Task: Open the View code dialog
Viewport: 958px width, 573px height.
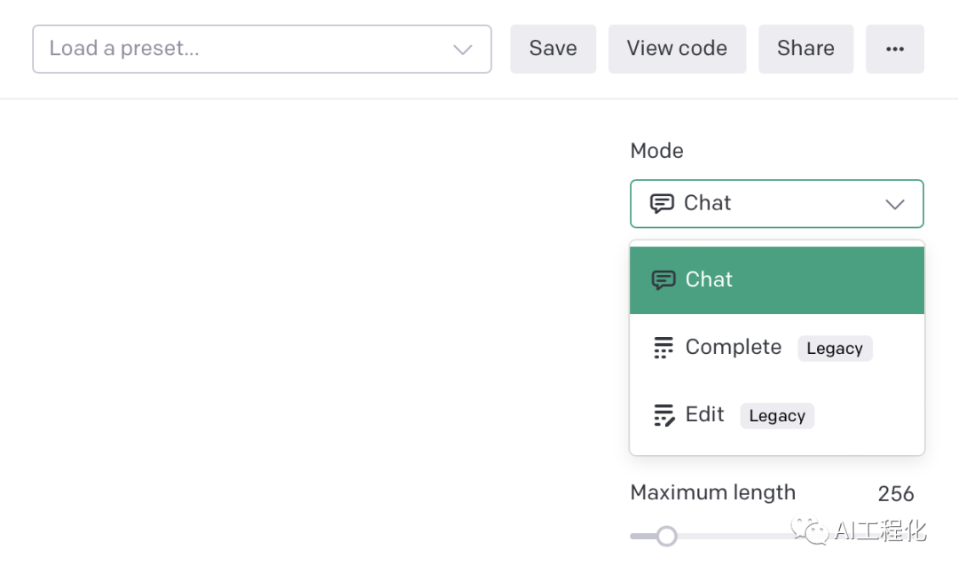Action: click(x=677, y=49)
